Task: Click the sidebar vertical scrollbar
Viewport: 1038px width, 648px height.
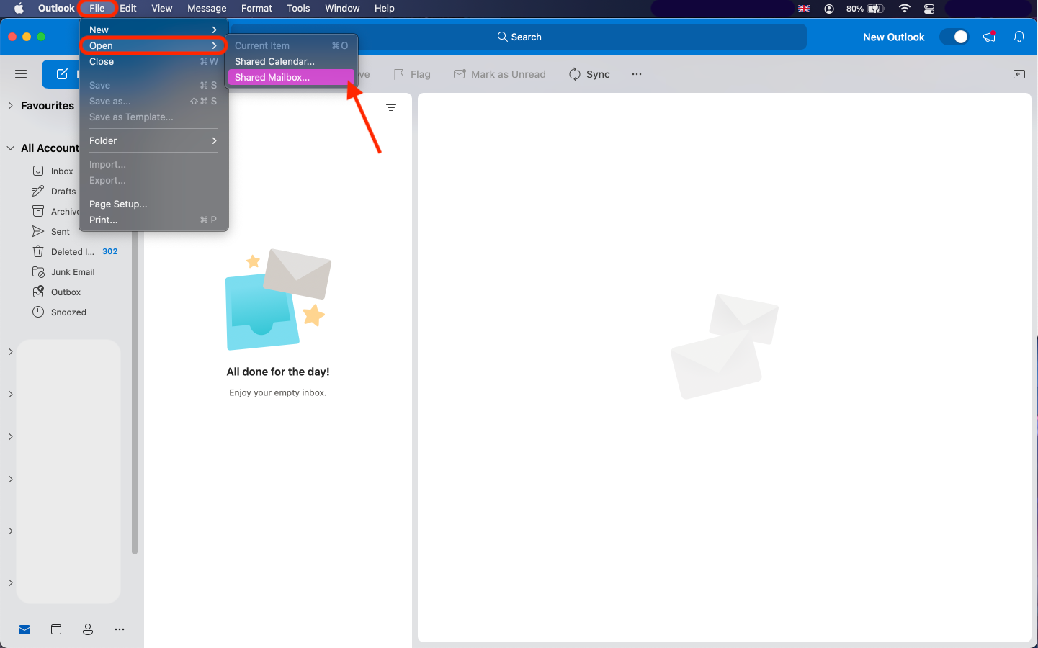Action: [x=135, y=432]
